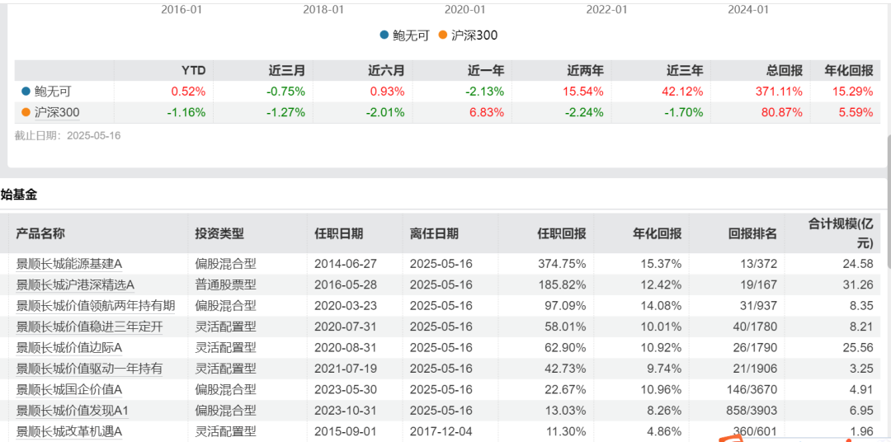Click the 374.75% tenure return cell
This screenshot has width=891, height=442.
[x=562, y=264]
